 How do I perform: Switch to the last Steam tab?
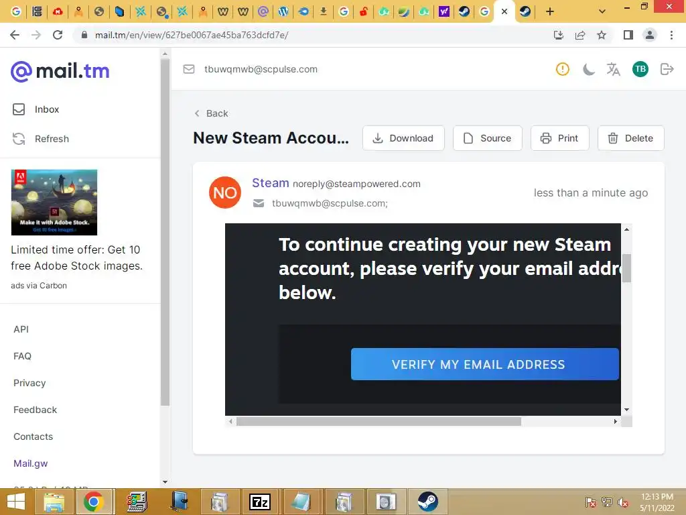click(x=525, y=11)
